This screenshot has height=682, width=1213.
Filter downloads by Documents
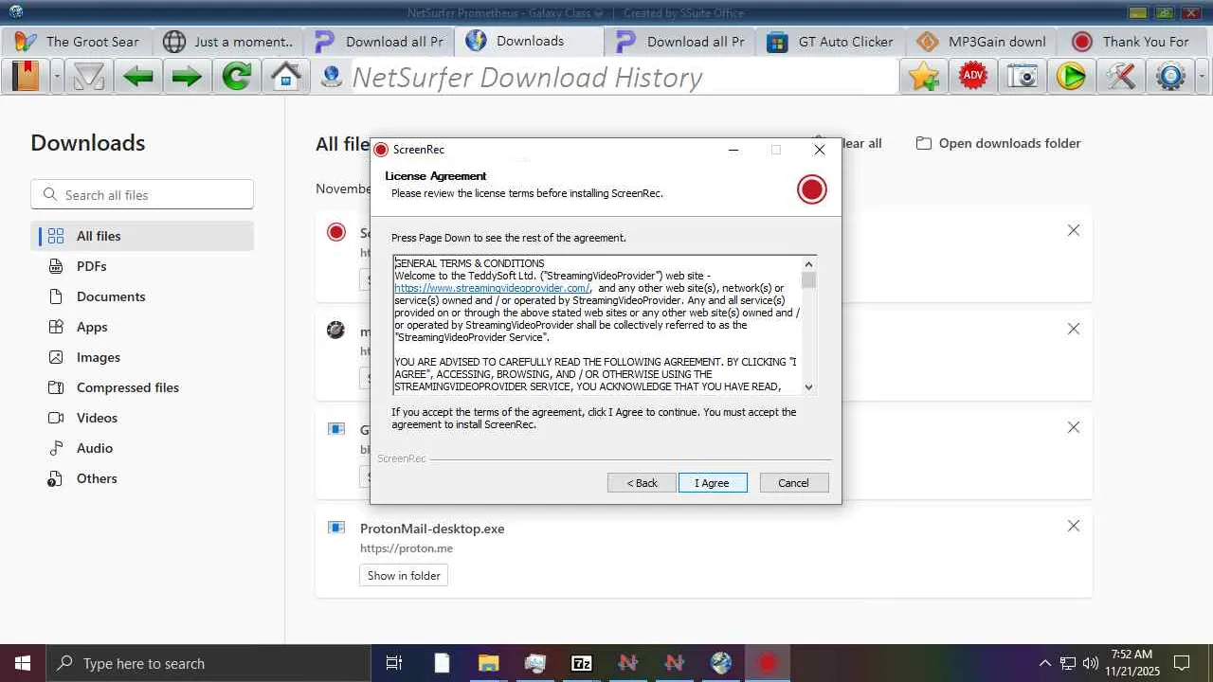coord(142,296)
